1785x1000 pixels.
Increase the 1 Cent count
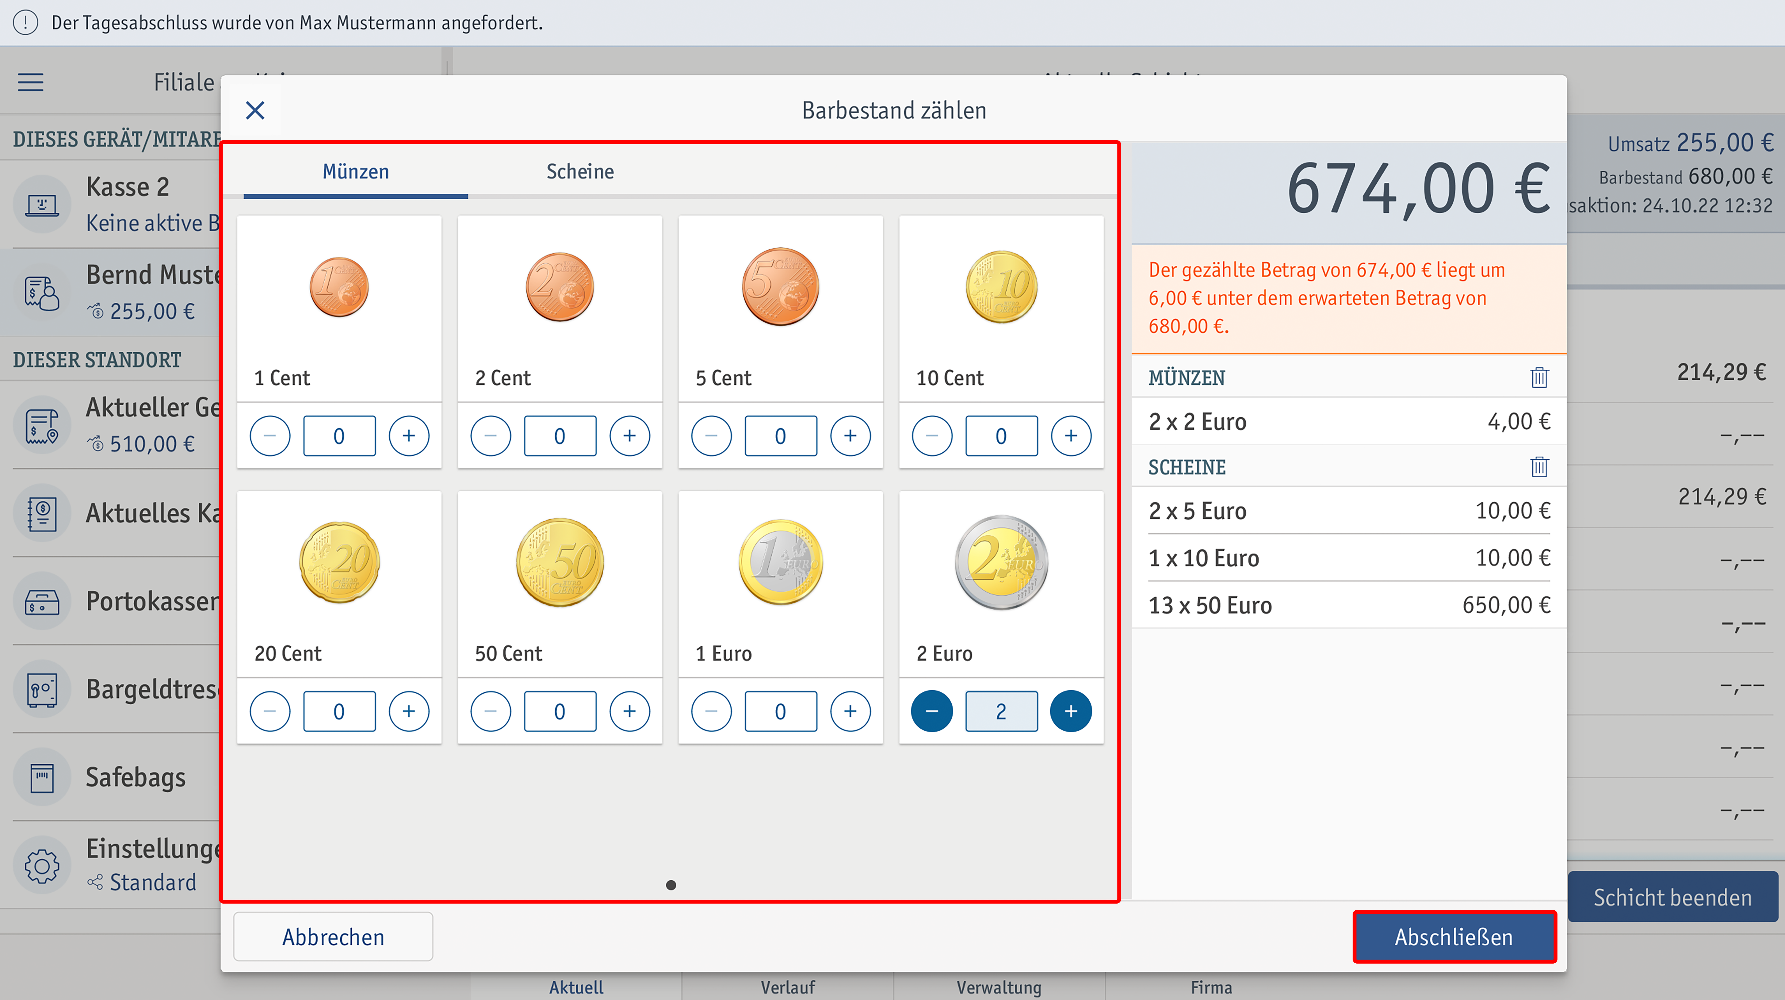click(x=409, y=436)
